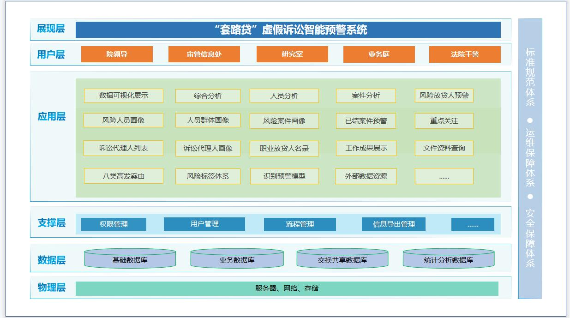Open the 已结案件预警 module

(x=366, y=120)
